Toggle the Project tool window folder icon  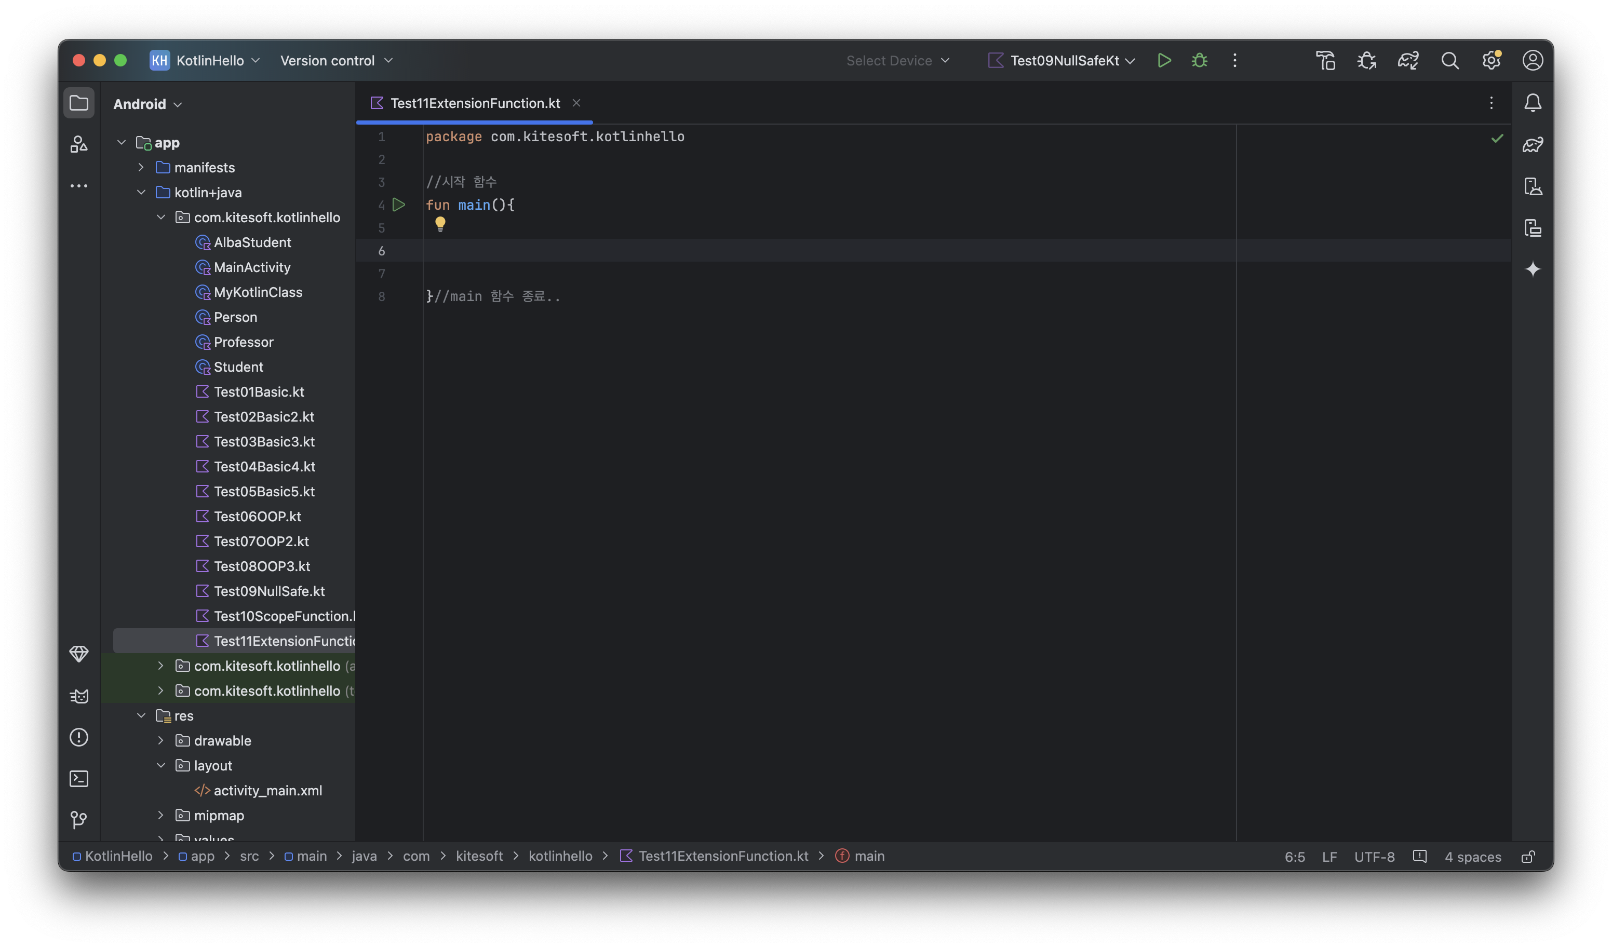79,103
